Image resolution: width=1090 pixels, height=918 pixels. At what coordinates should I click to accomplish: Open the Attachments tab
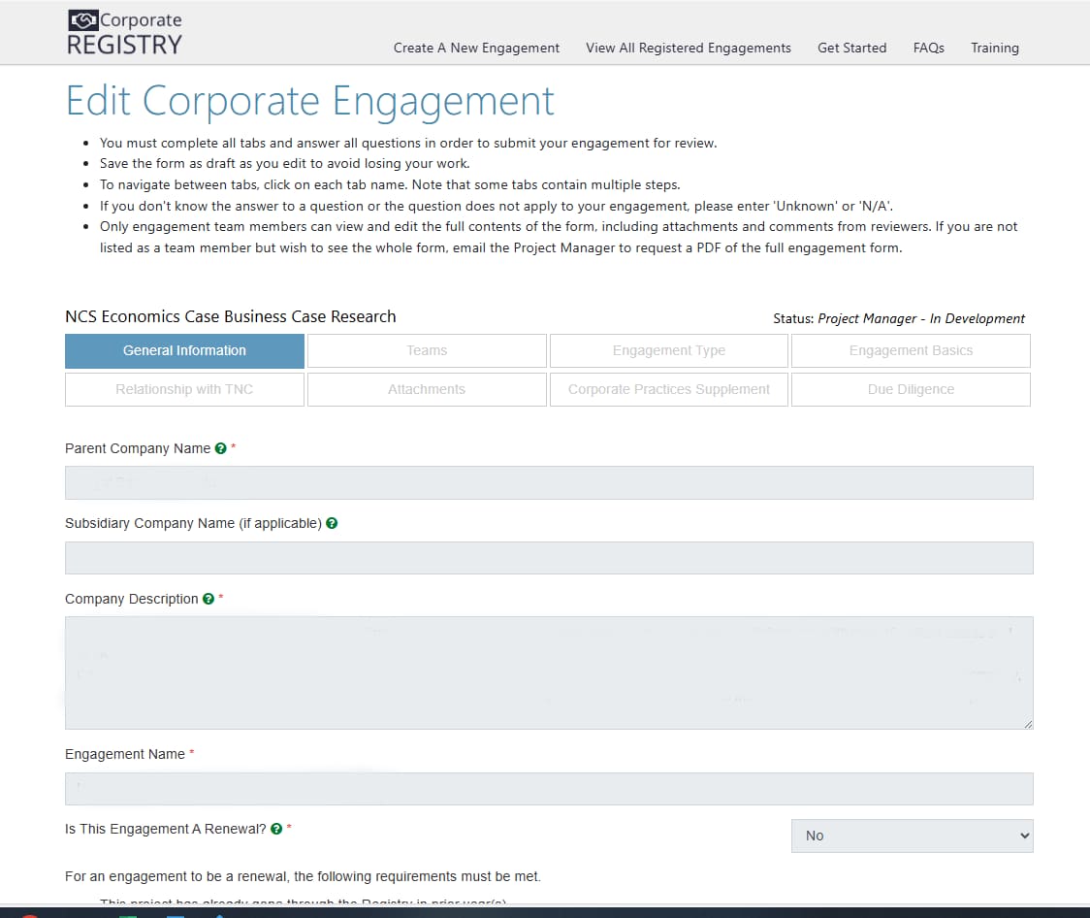click(x=427, y=389)
